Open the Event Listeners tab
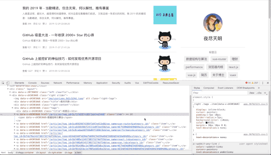Viewport: 271px width, 155px height. pyautogui.click(x=225, y=88)
